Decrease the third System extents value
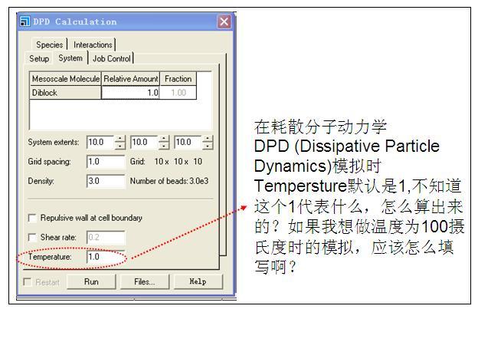This screenshot has width=501, height=342. [x=208, y=146]
